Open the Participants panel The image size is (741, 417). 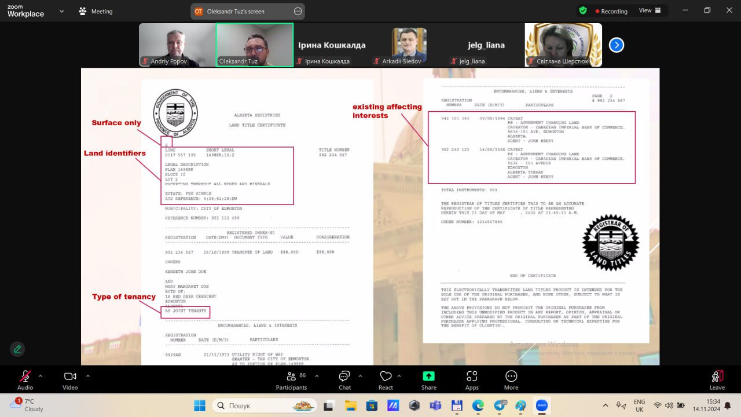291,380
